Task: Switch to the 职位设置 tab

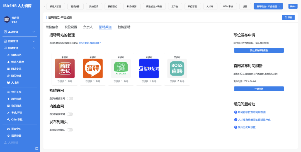Action: [71, 27]
